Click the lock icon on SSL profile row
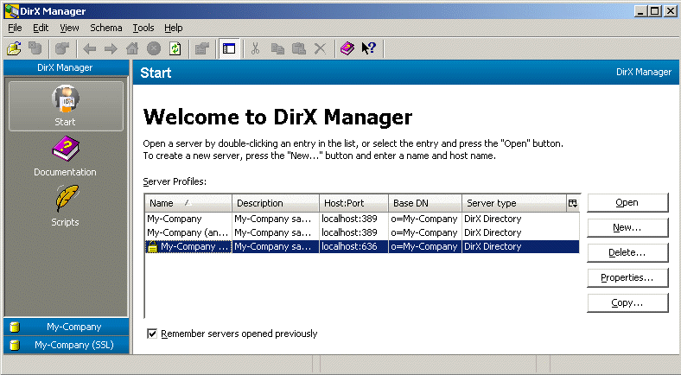 [x=152, y=246]
